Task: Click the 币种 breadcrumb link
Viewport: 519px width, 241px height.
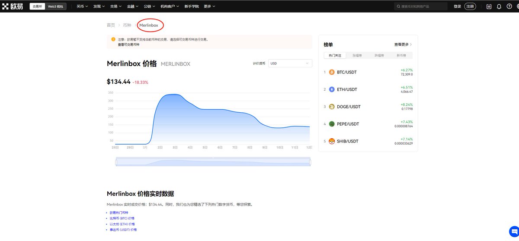Action: click(x=127, y=25)
